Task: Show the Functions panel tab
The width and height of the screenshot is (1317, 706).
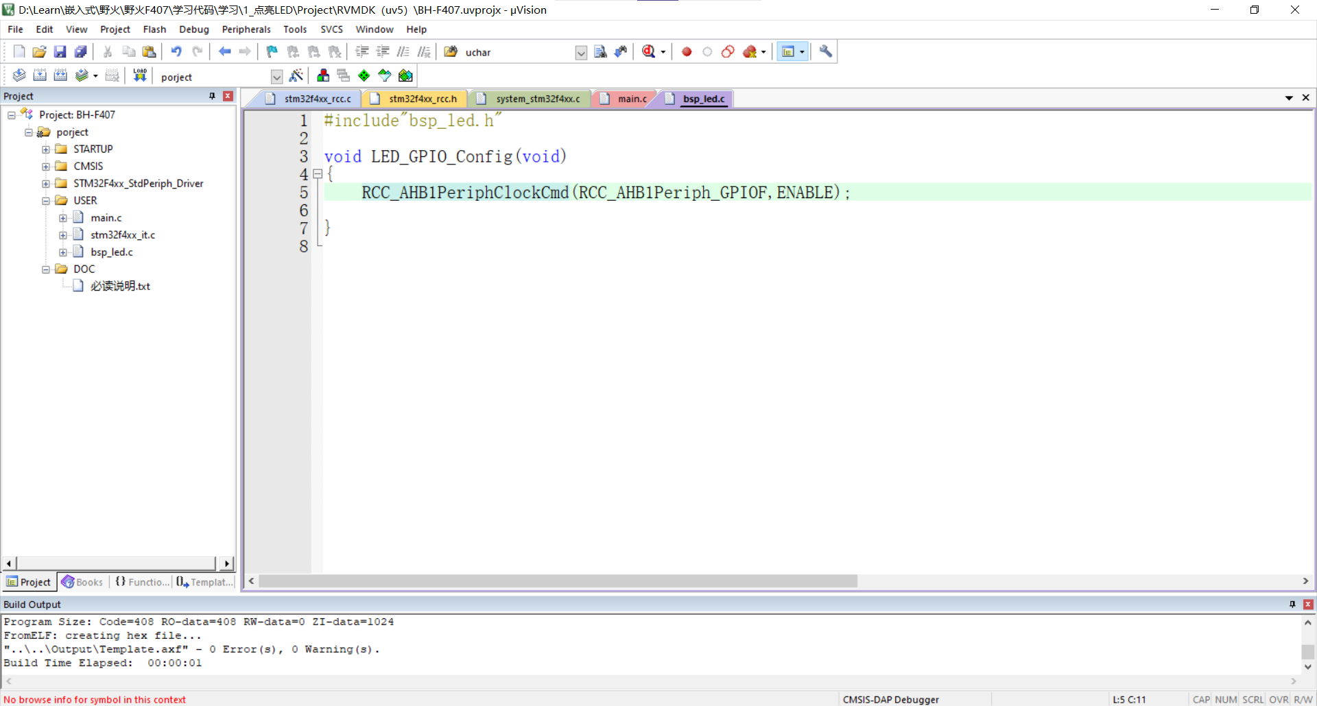Action: click(142, 582)
